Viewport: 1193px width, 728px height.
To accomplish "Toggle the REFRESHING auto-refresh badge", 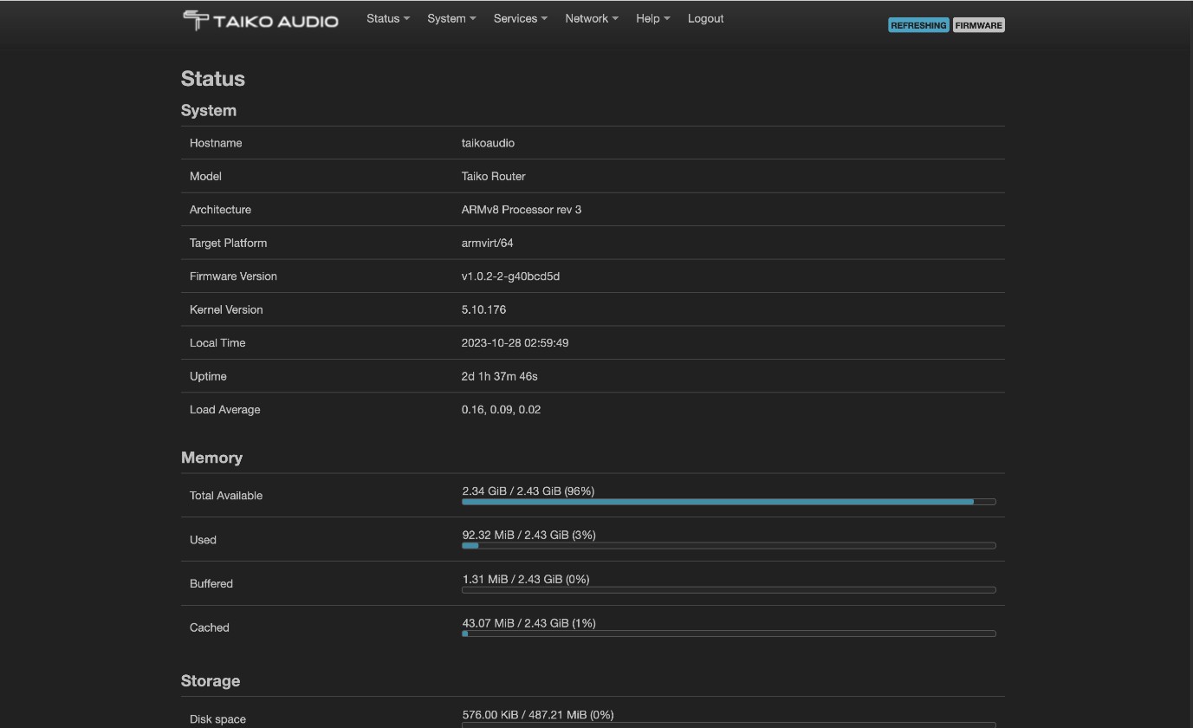I will [x=917, y=25].
